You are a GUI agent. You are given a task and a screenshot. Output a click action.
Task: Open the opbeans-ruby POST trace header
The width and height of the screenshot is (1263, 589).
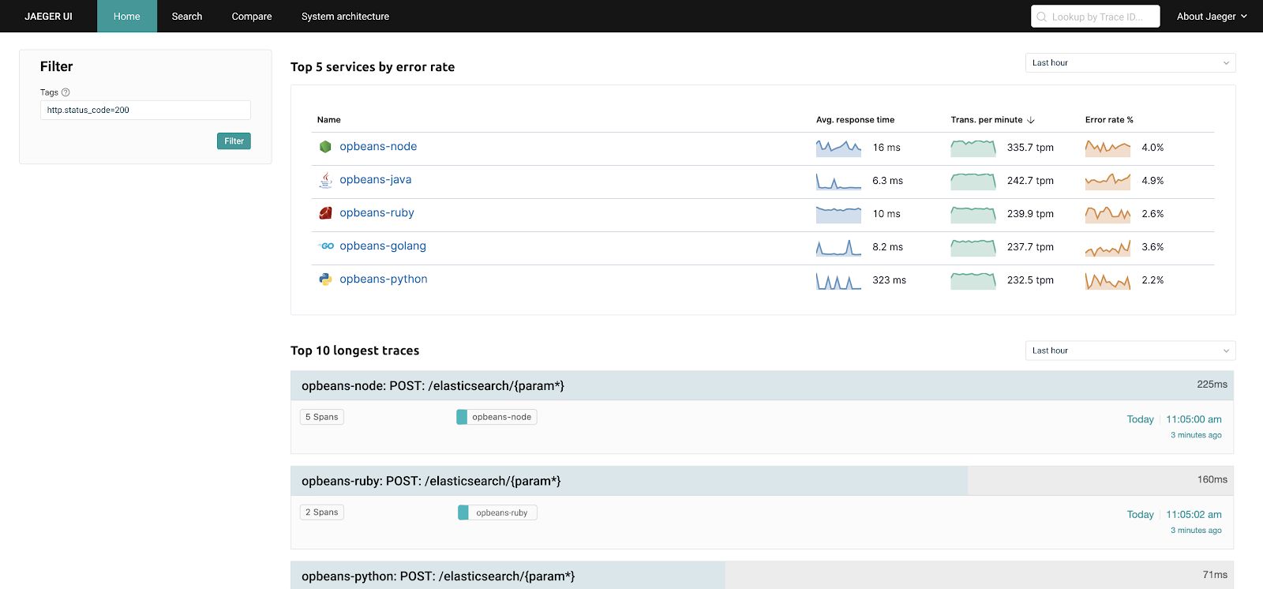pos(431,481)
